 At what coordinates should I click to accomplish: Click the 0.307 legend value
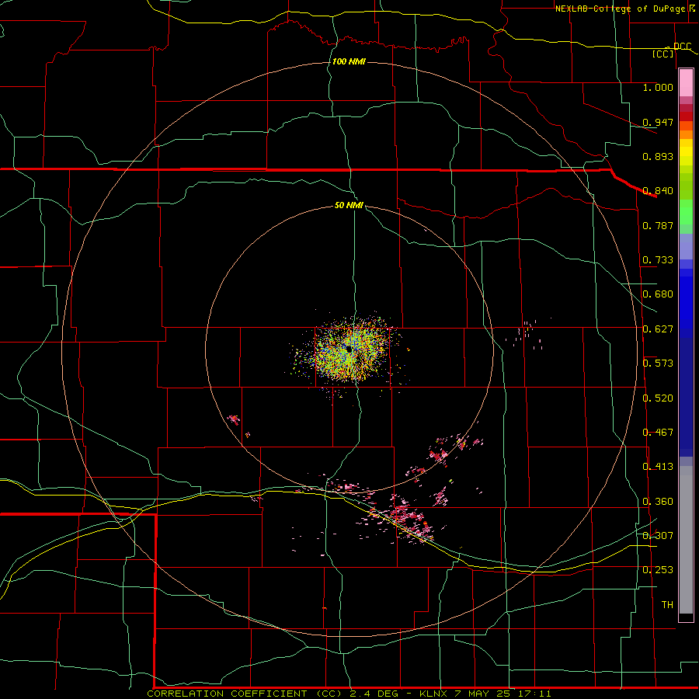point(658,536)
